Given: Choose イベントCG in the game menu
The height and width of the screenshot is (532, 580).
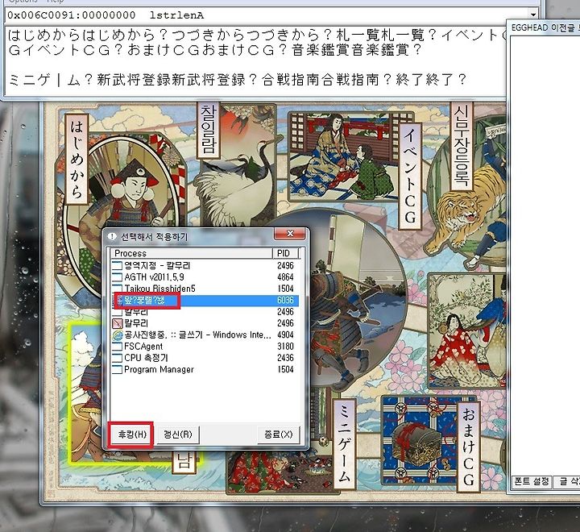Looking at the screenshot, I should tap(410, 176).
